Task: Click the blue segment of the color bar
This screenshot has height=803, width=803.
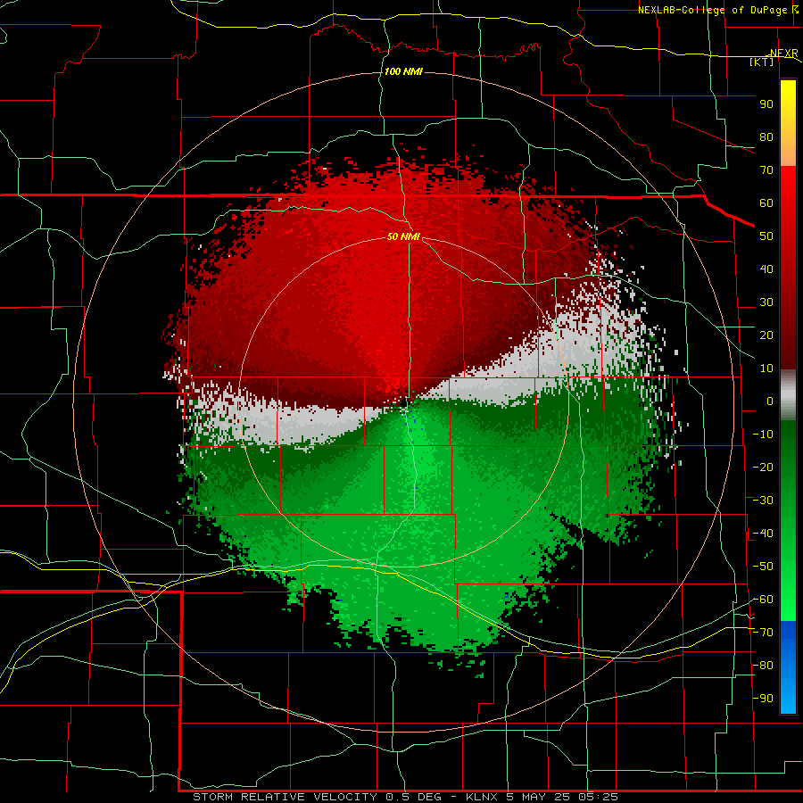Action: 788,666
